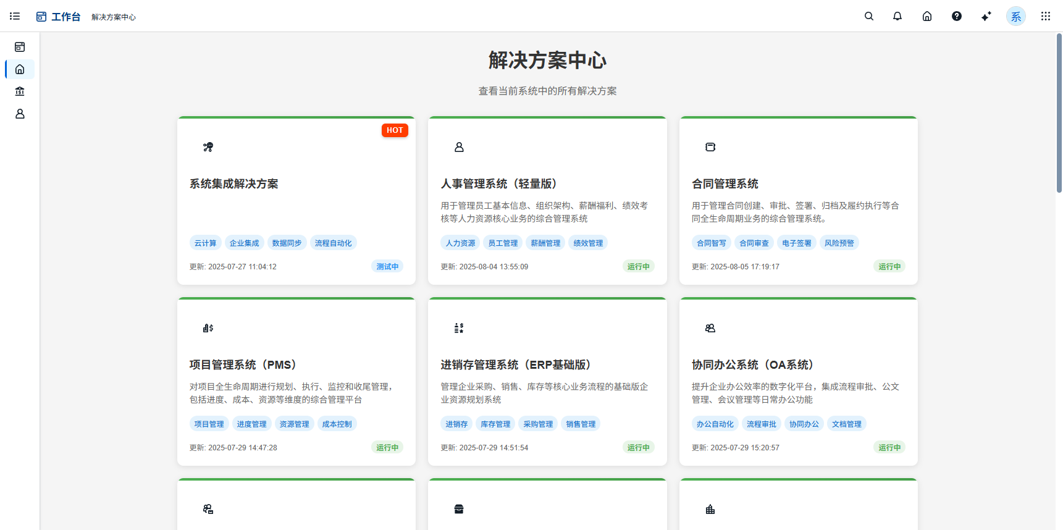Screen dimensions: 1063x530
Task: Click 工作台 title in the header
Action: click(65, 17)
